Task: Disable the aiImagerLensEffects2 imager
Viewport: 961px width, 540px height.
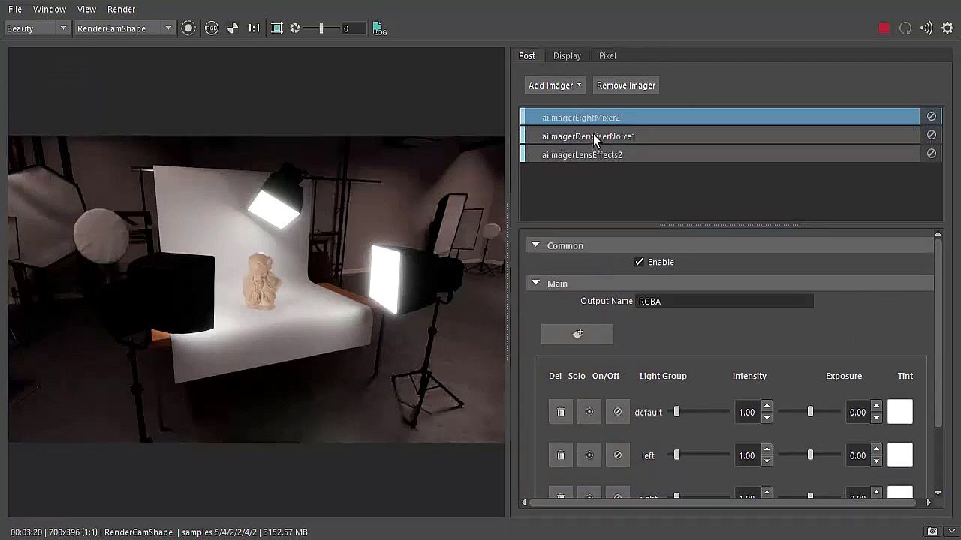Action: 931,154
